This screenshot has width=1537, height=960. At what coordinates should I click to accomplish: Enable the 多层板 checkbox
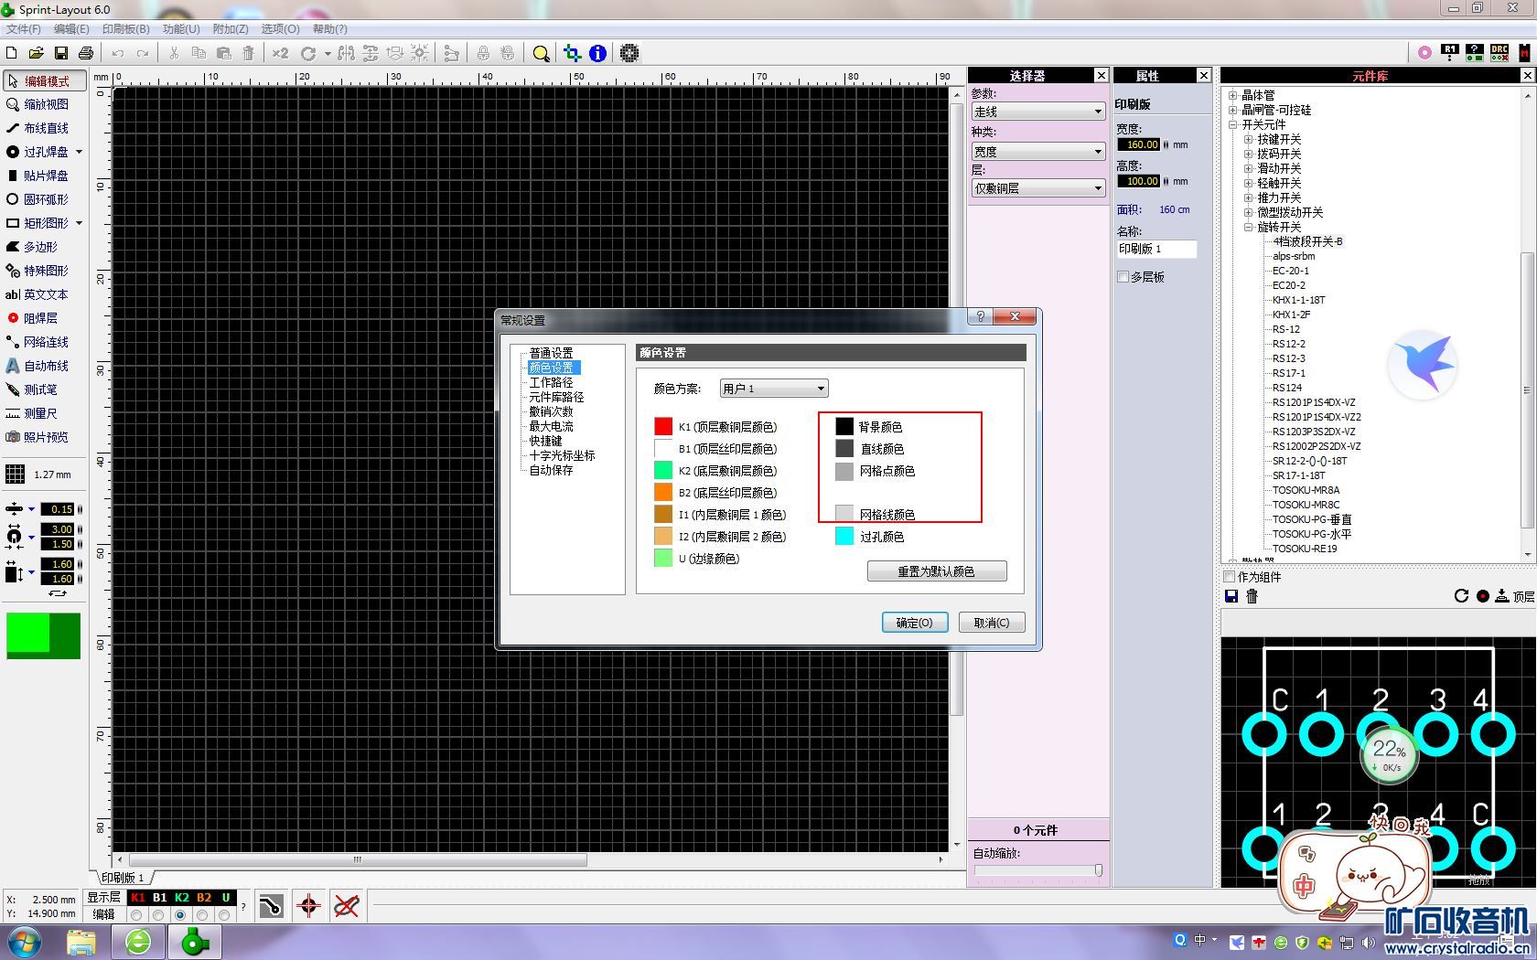(x=1123, y=277)
